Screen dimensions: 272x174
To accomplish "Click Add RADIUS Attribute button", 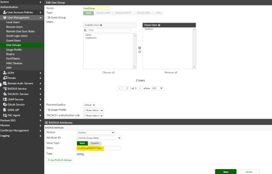I will 60,160.
